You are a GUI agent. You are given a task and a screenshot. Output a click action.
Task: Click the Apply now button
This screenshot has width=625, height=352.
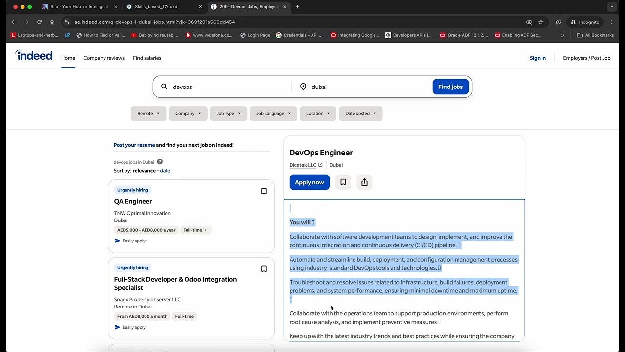coord(310,182)
